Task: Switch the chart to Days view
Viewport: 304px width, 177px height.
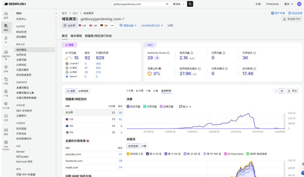Action: (x=276, y=91)
